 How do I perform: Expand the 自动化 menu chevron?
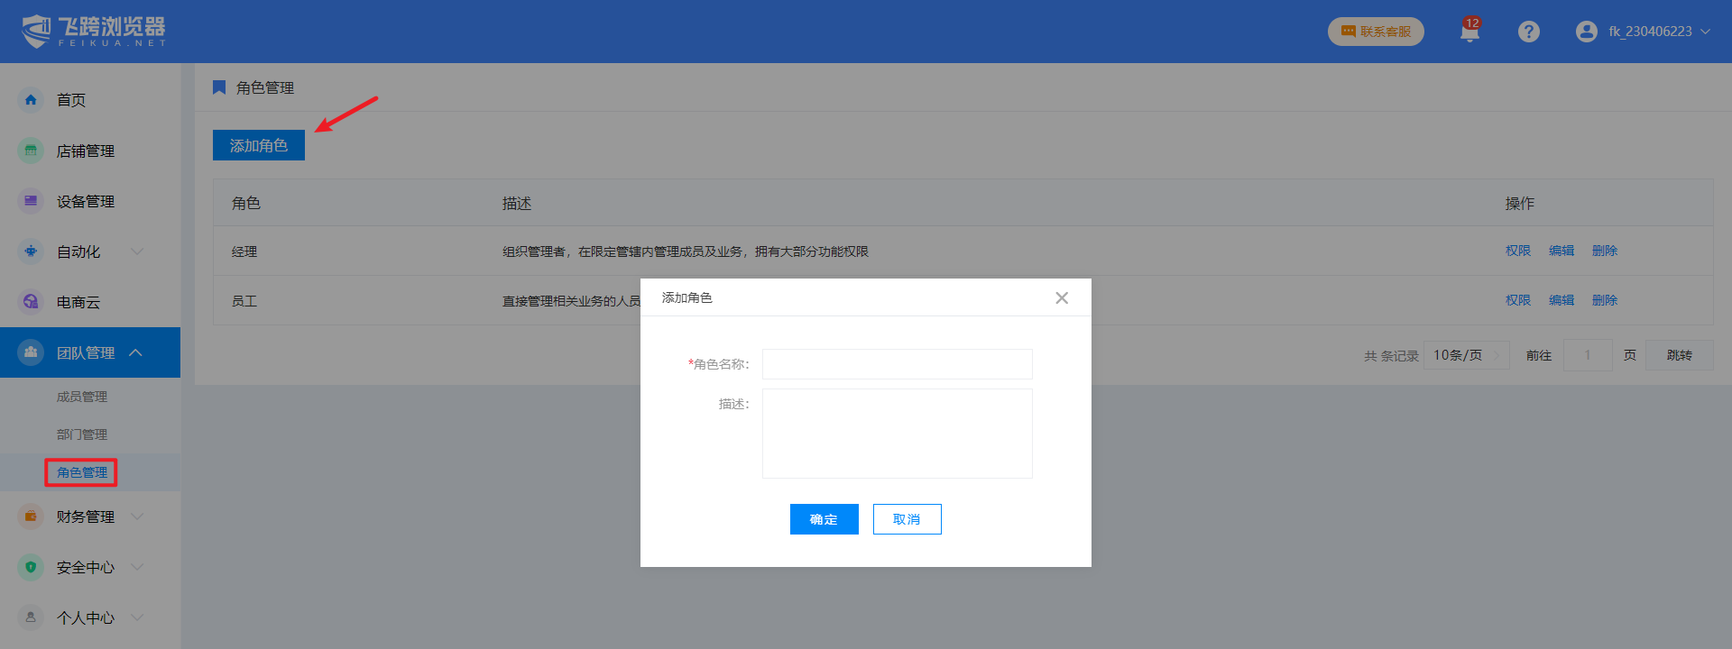point(137,251)
